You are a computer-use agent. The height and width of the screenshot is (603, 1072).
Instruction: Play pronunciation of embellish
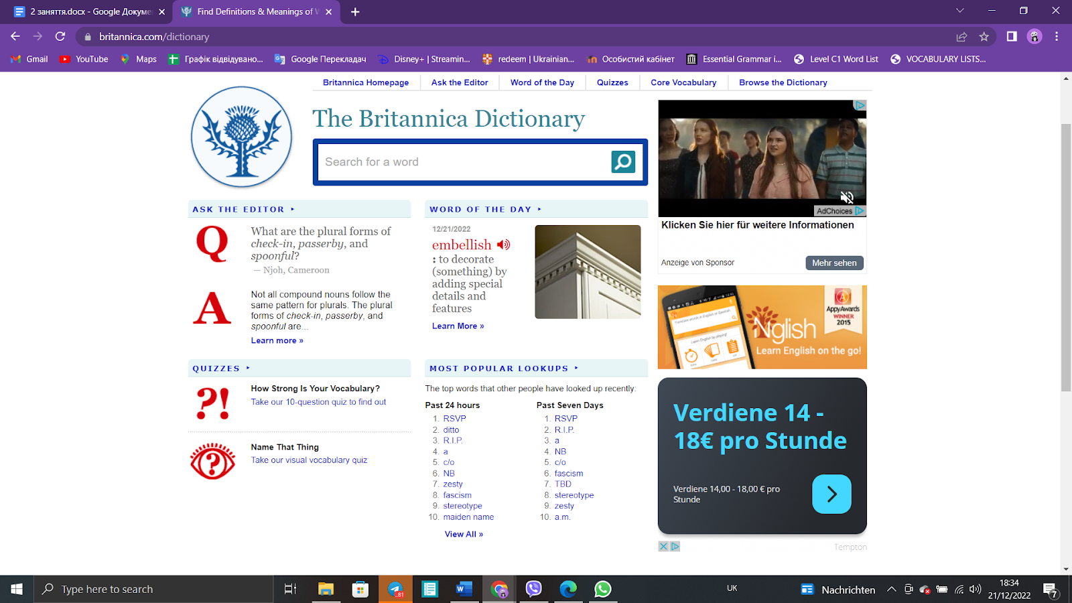point(504,245)
